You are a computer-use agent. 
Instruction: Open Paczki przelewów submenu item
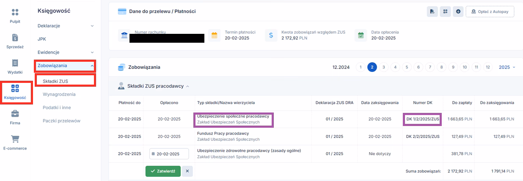pyautogui.click(x=61, y=121)
